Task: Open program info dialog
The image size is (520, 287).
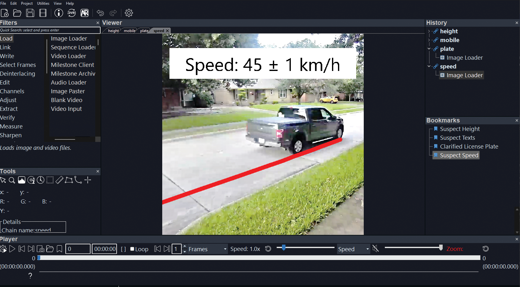Action: pyautogui.click(x=59, y=13)
